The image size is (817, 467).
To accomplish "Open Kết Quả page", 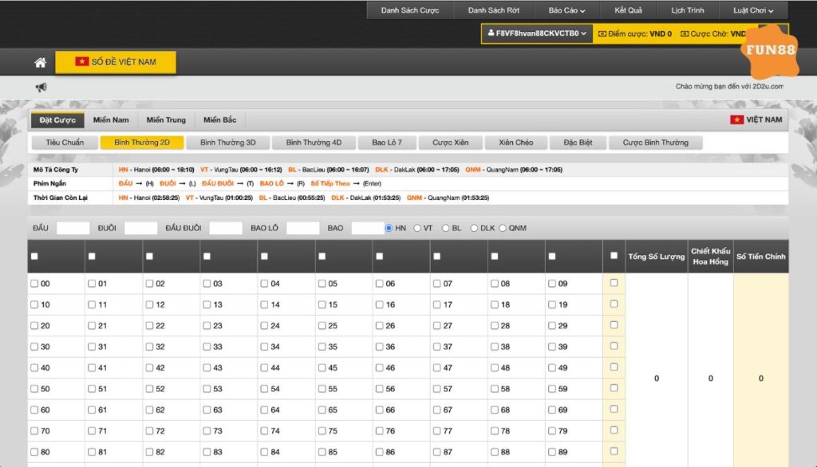I will coord(628,10).
